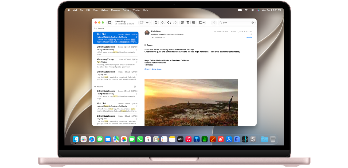Select Hiking trail discovery under All Results
Screen dimensions: 348x168
click(116, 95)
